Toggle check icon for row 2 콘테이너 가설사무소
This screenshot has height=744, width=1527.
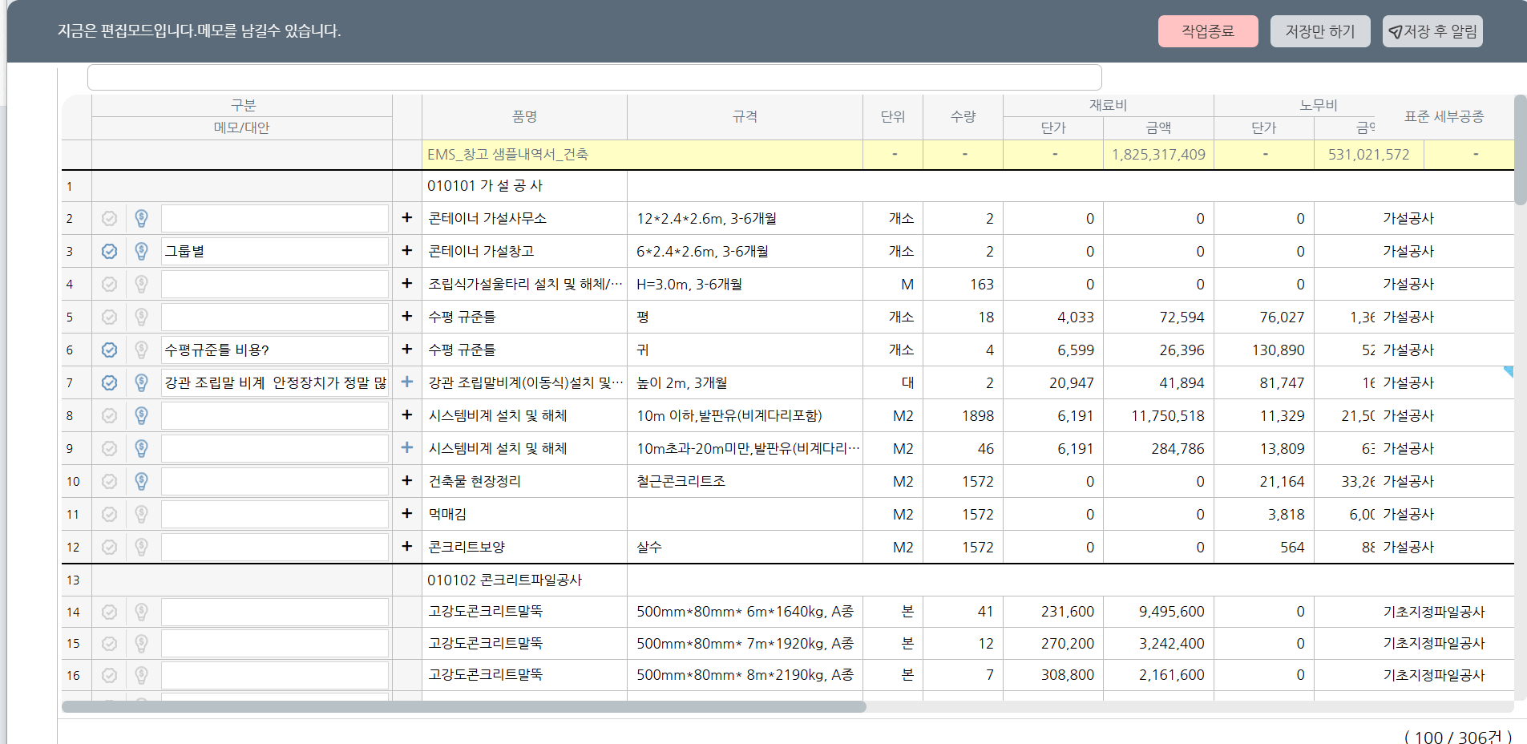110,218
